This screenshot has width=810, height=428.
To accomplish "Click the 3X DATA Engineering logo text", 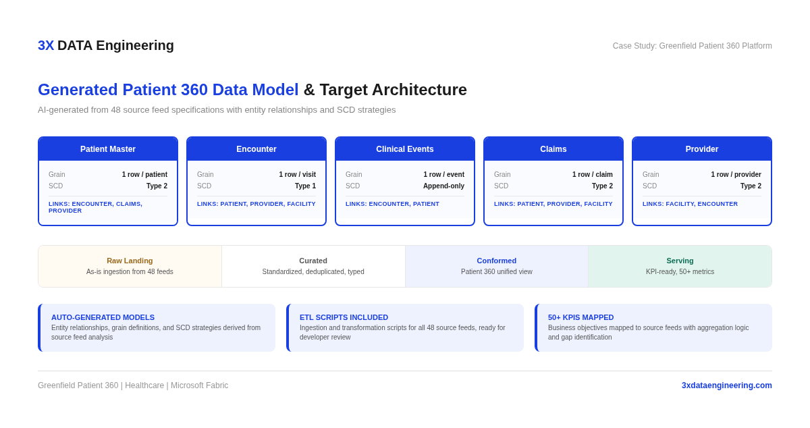I will 106,45.
